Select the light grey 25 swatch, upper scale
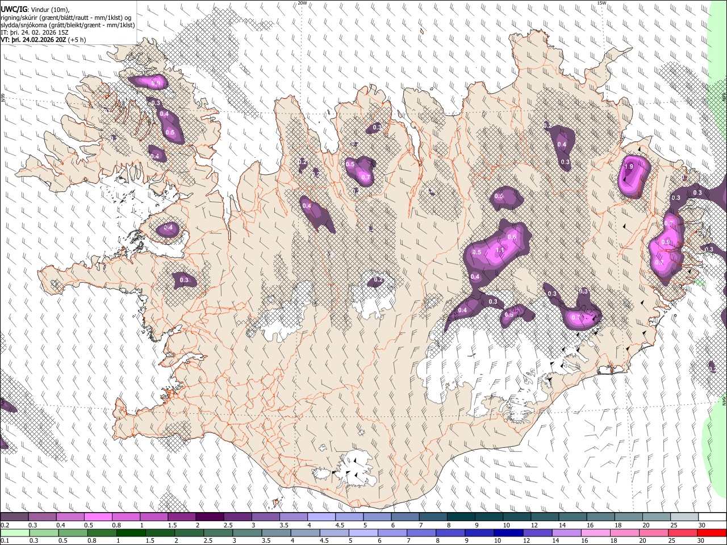Viewport: 727px width, 545px height. (x=683, y=517)
